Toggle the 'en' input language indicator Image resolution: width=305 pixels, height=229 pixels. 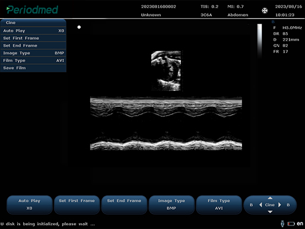300,224
